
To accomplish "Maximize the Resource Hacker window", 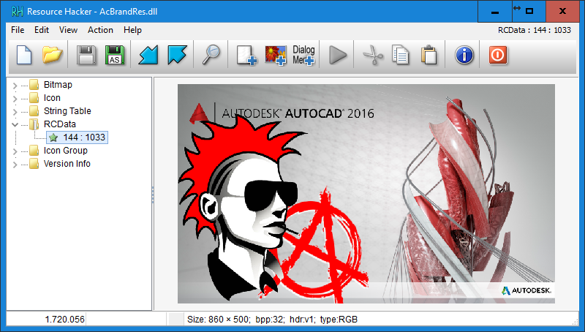I will click(x=529, y=12).
